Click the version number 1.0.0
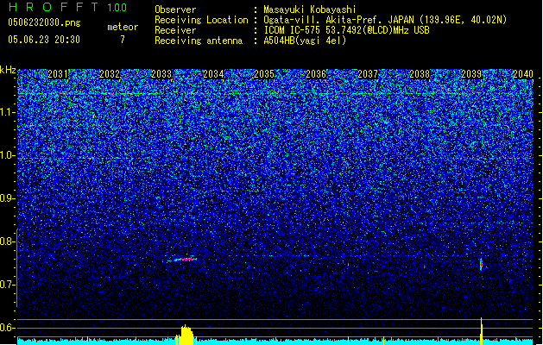543x345 pixels. [x=117, y=7]
